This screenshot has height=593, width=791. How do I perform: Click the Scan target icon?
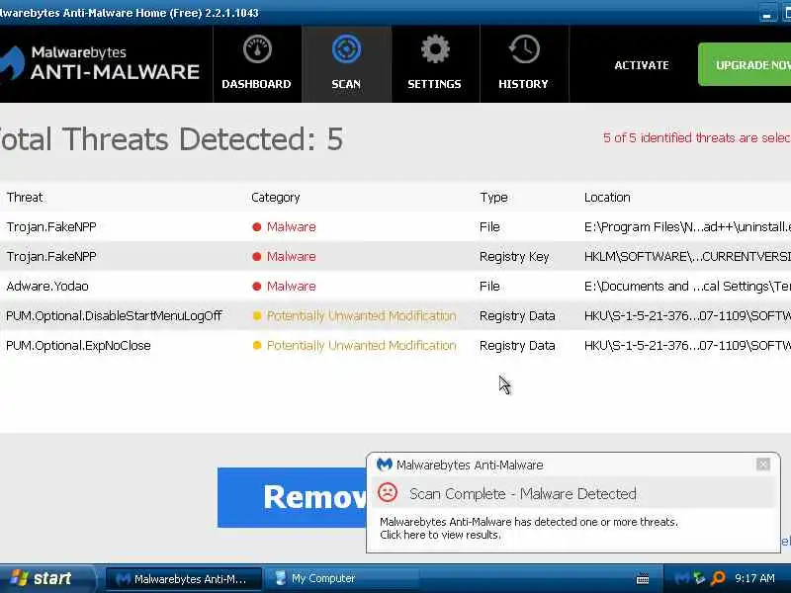pyautogui.click(x=346, y=49)
